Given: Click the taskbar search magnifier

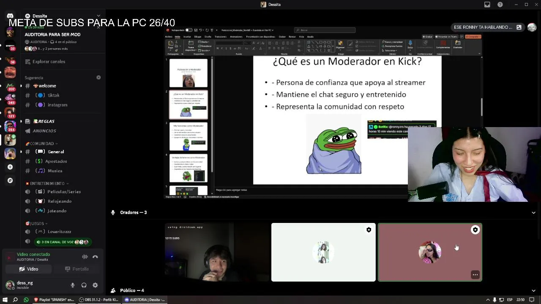Looking at the screenshot, I should [x=15, y=300].
